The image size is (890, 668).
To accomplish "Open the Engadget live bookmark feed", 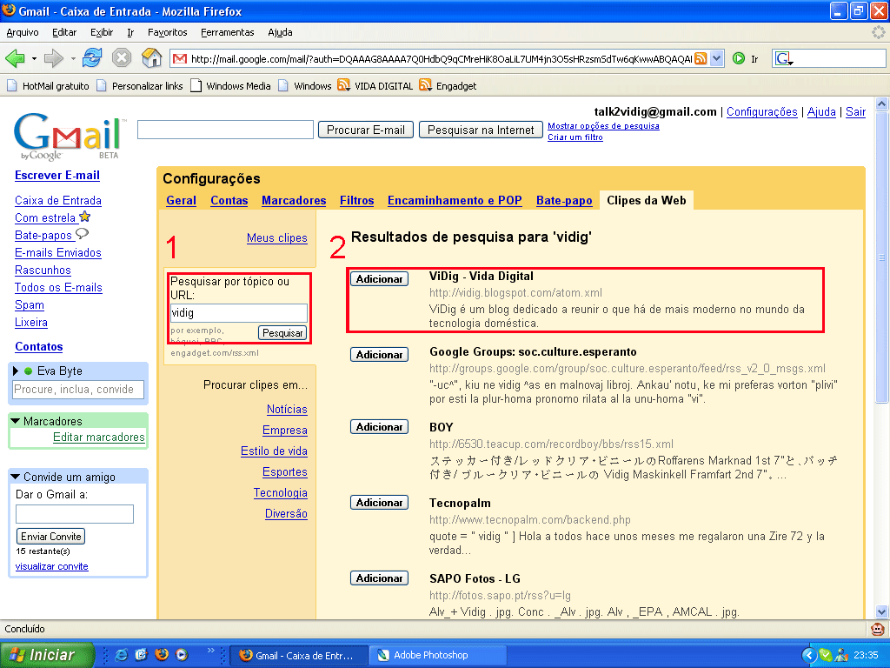I will pos(448,86).
